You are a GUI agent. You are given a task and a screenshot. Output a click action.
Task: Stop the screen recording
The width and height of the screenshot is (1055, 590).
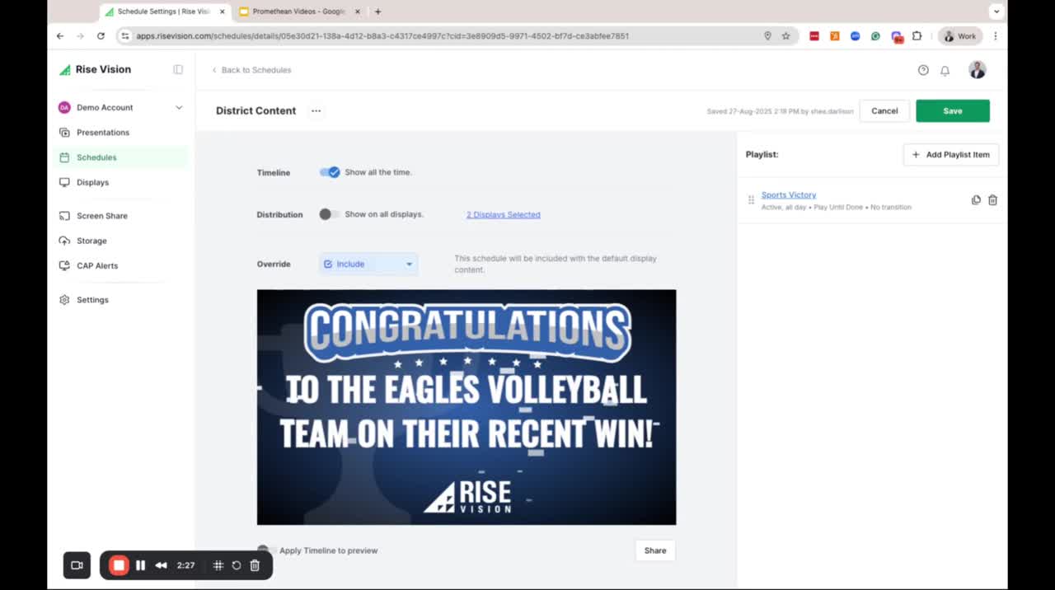pyautogui.click(x=119, y=565)
